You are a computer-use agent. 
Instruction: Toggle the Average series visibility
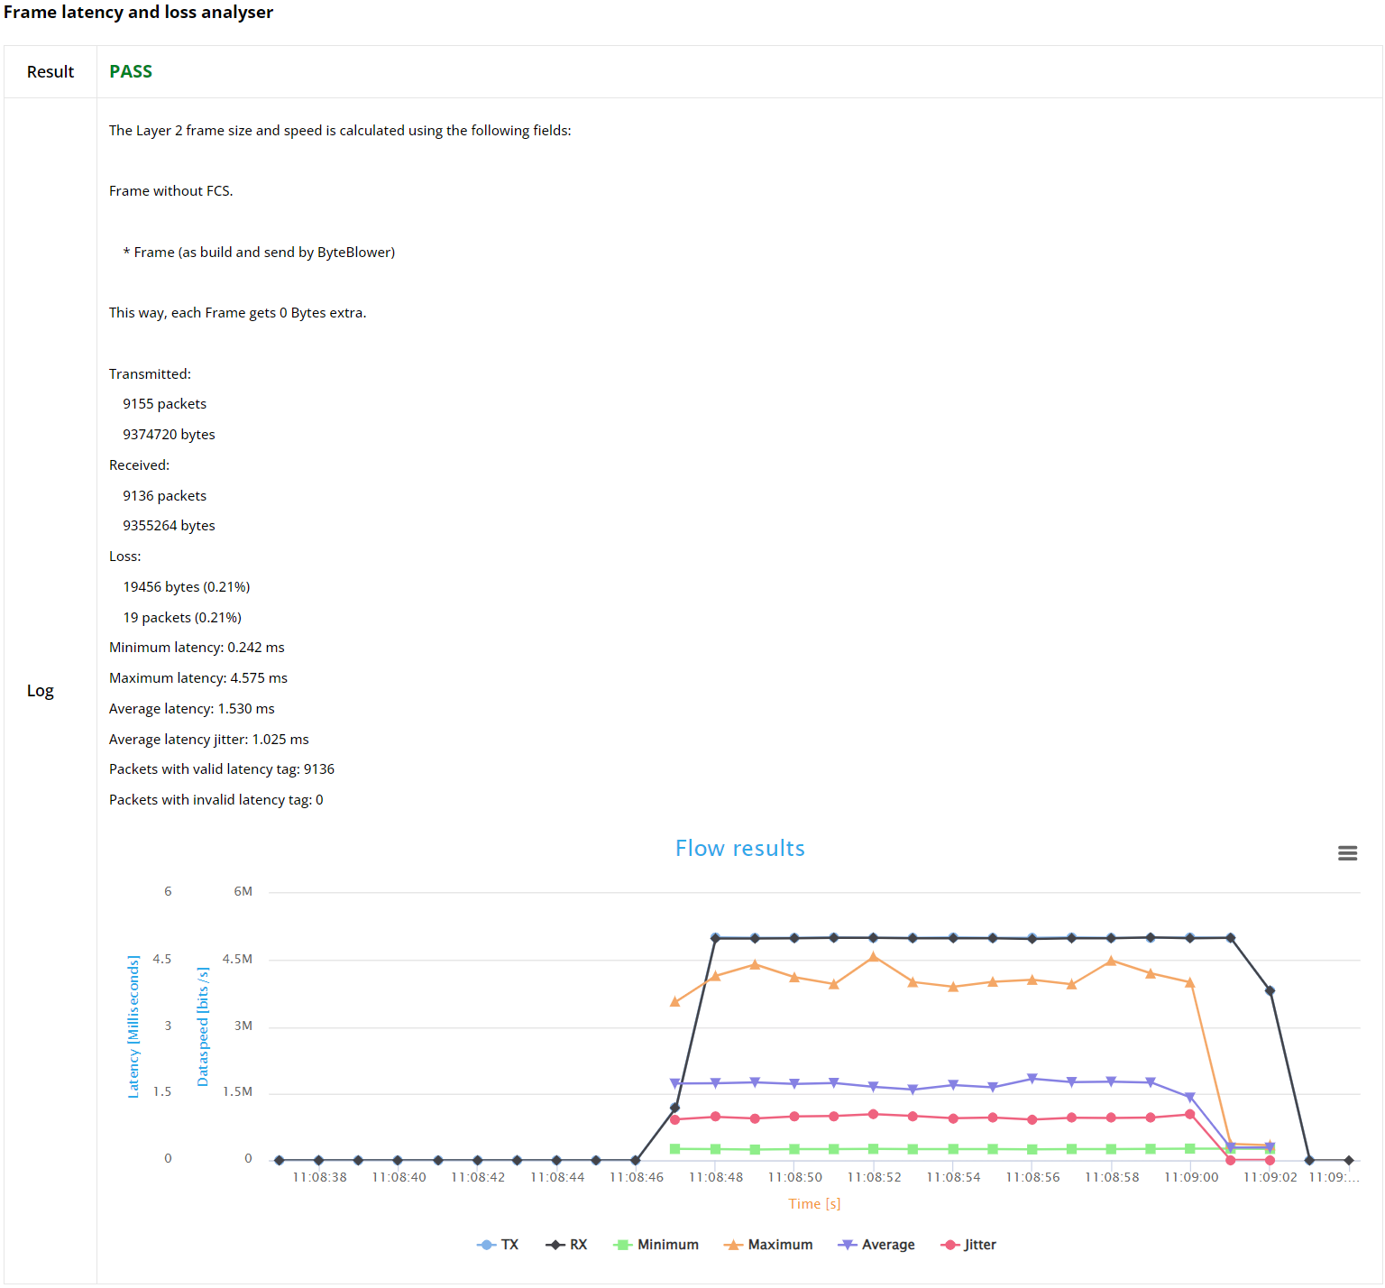tap(888, 1244)
